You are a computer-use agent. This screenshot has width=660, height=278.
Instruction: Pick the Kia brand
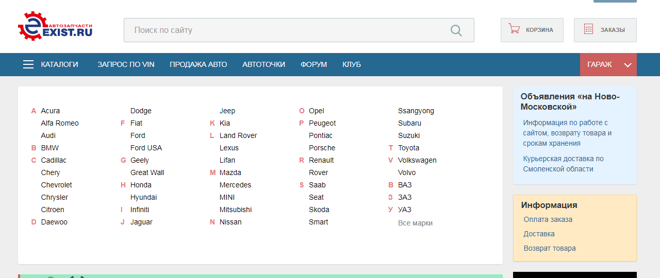pos(225,123)
